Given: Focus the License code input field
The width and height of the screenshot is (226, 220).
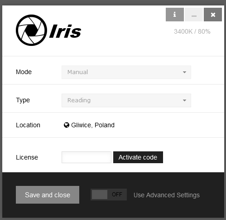Looking at the screenshot, I should 87,157.
